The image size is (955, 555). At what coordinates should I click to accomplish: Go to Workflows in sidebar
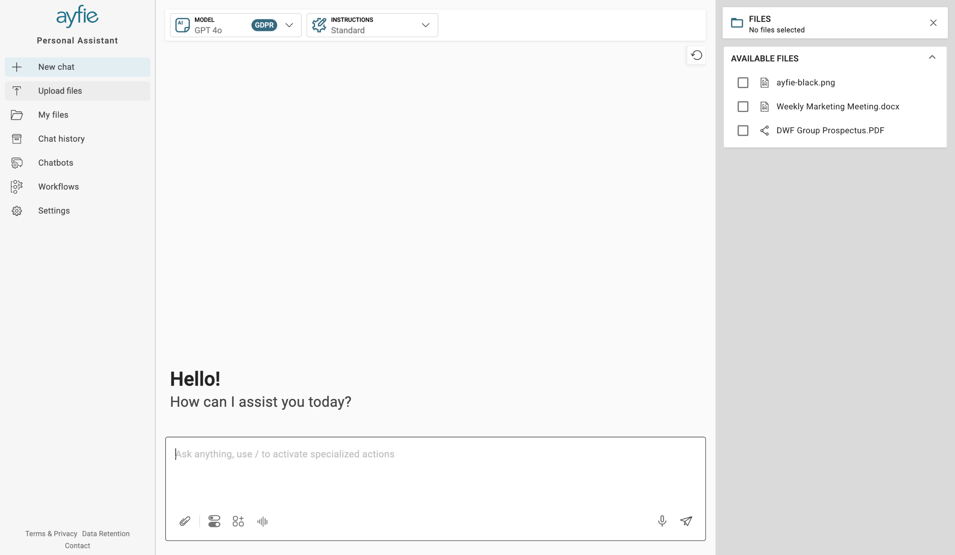[58, 187]
